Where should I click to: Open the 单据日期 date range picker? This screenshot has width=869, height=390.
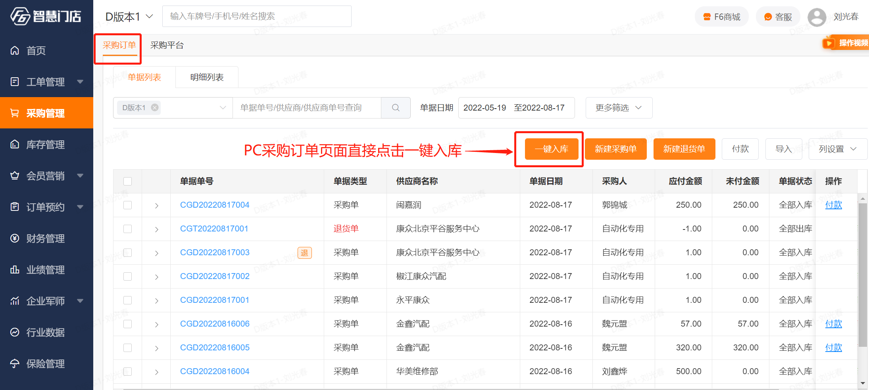516,108
